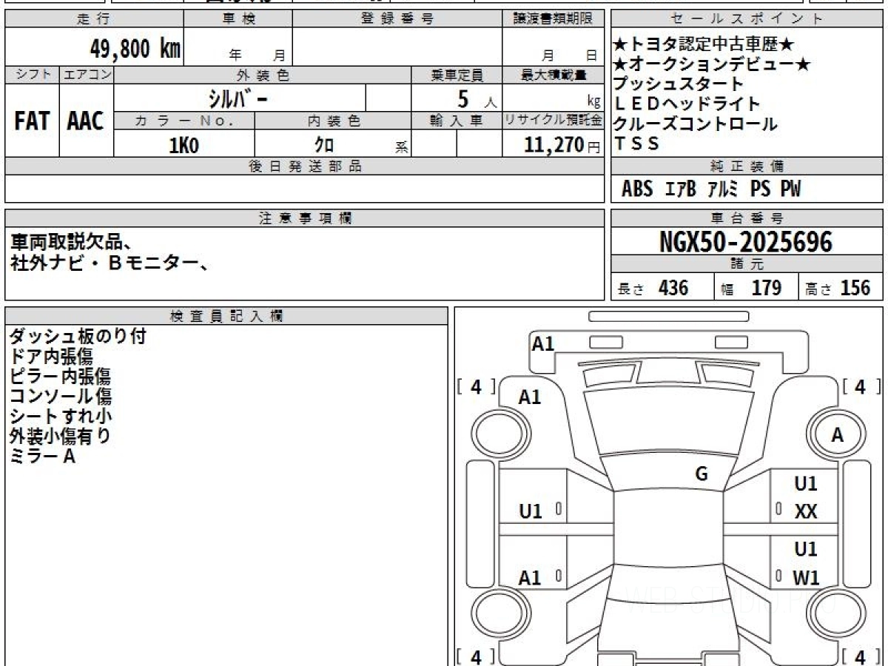Select the LEDヘッドライト entry
Image resolution: width=888 pixels, height=666 pixels.
tap(687, 104)
